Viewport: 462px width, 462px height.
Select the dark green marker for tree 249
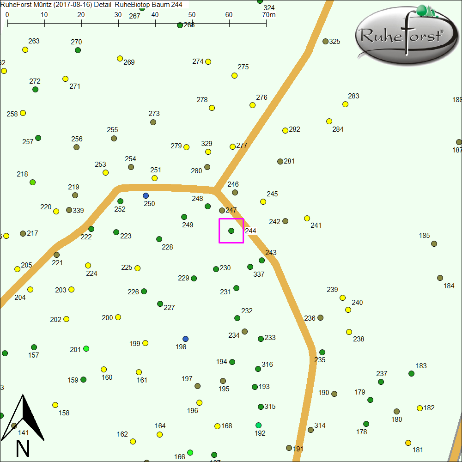(x=184, y=217)
